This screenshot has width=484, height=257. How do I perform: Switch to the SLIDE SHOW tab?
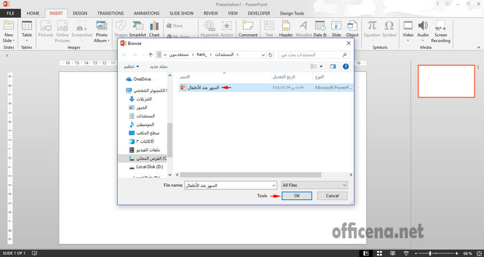point(182,13)
